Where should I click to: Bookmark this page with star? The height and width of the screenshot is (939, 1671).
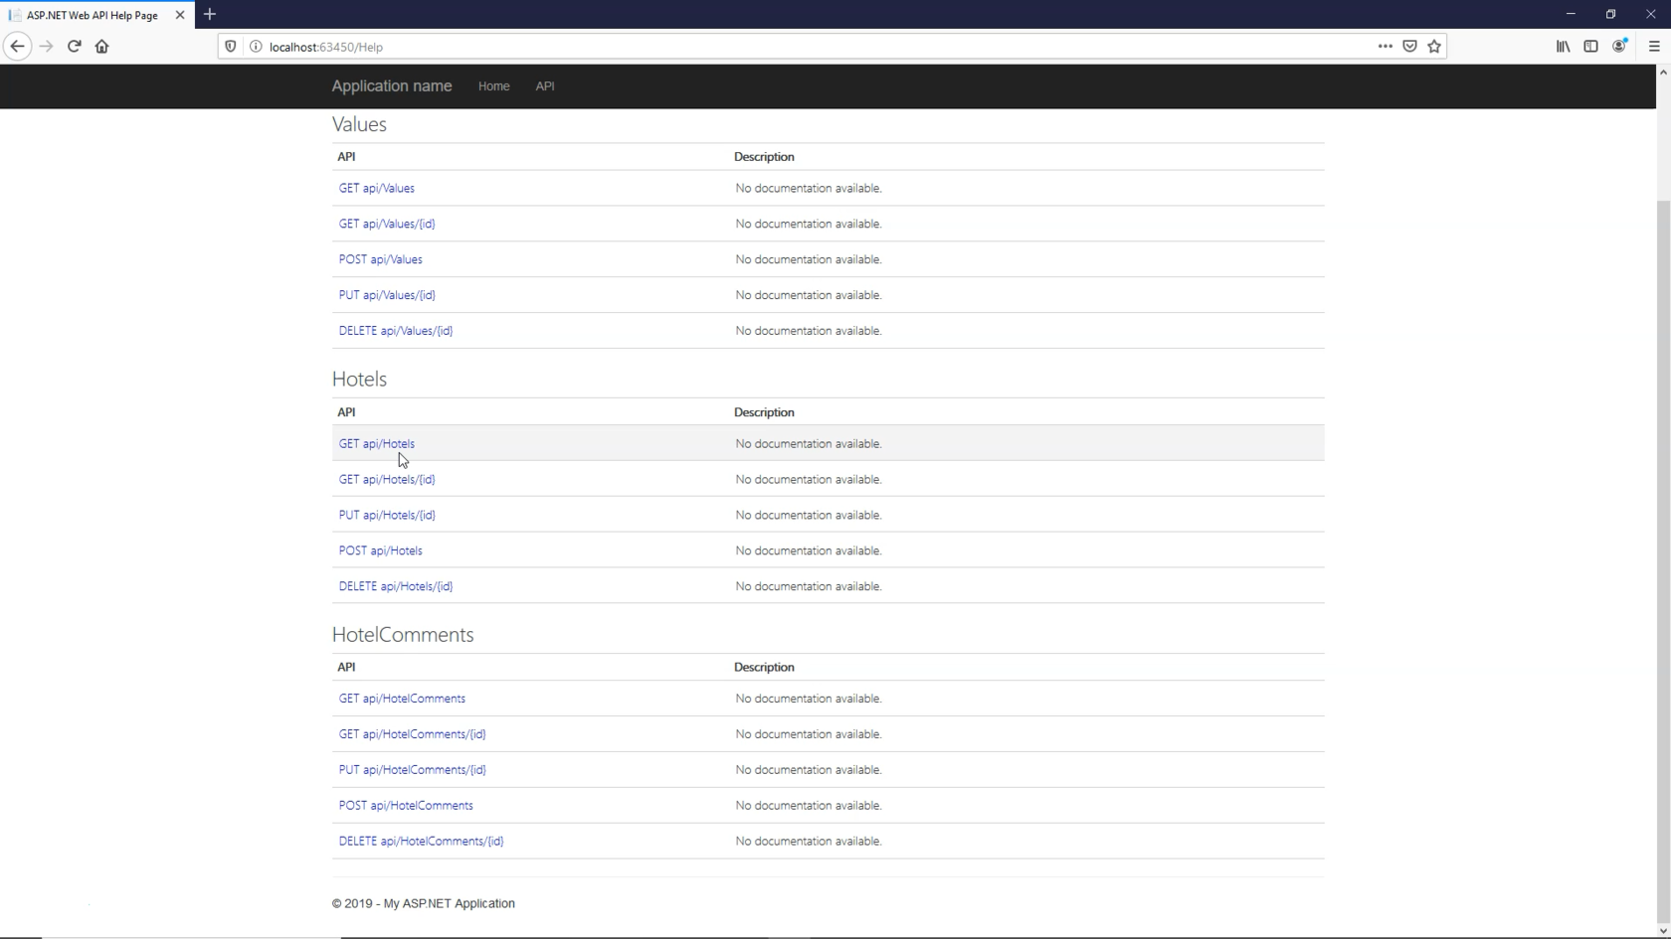click(x=1434, y=46)
